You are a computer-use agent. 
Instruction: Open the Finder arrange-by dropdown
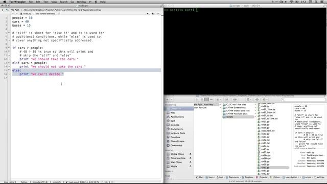pos(218,100)
